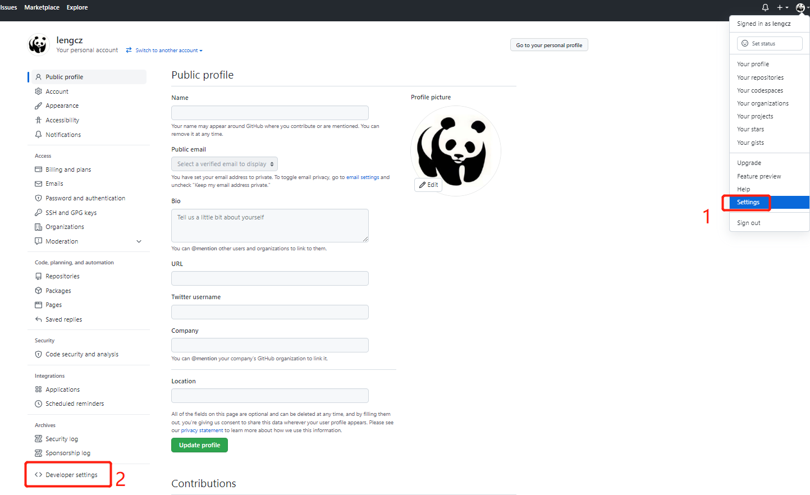Click the large panda profile picture
Viewport: 810px width, 495px height.
(456, 150)
